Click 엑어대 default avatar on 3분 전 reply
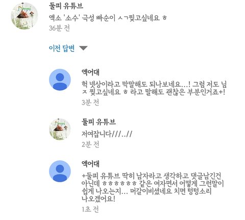The width and height of the screenshot is (245, 220). [x=60, y=80]
